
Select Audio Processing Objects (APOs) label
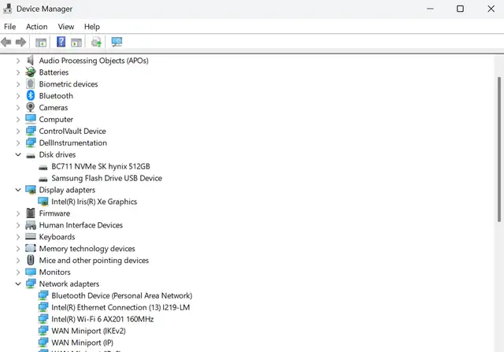click(94, 61)
